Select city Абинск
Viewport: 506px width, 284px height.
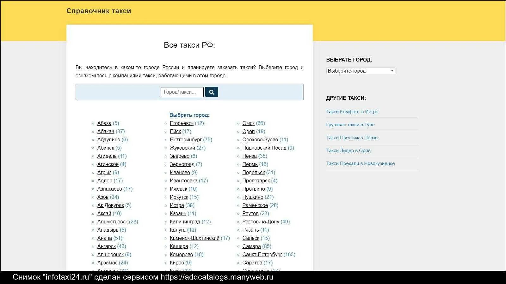point(106,148)
